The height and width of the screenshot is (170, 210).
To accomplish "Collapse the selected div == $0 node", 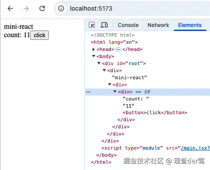I will click(115, 92).
